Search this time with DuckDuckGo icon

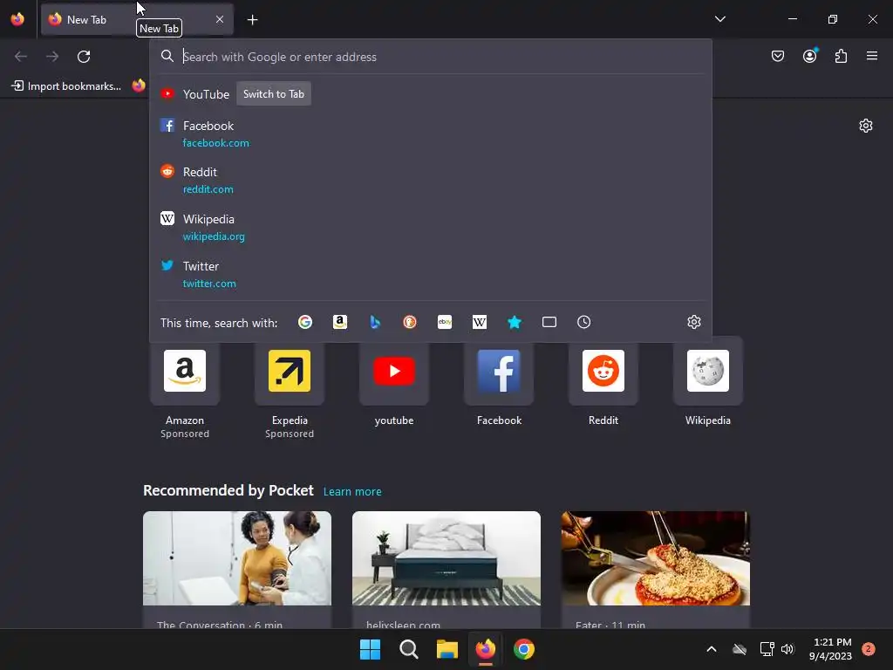(x=410, y=323)
